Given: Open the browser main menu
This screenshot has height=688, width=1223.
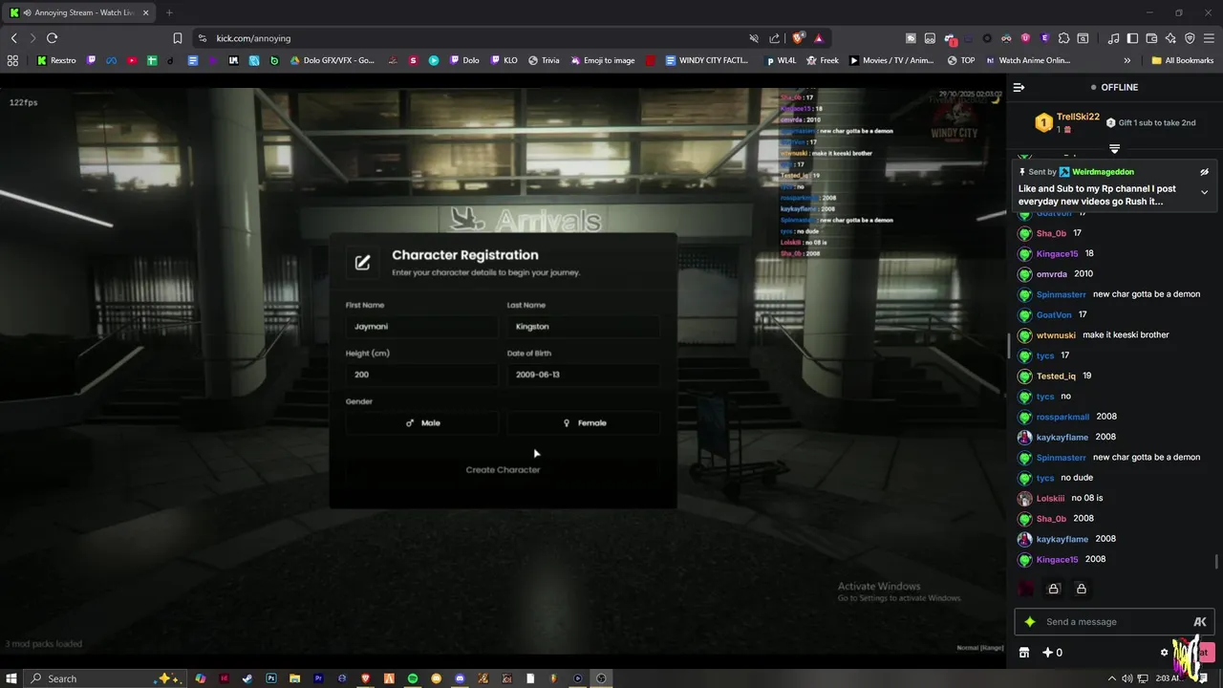Looking at the screenshot, I should 1209,38.
